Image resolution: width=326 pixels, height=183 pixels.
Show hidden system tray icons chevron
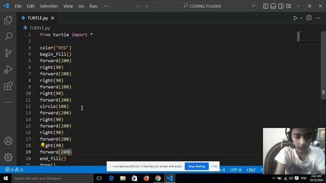click(x=274, y=178)
